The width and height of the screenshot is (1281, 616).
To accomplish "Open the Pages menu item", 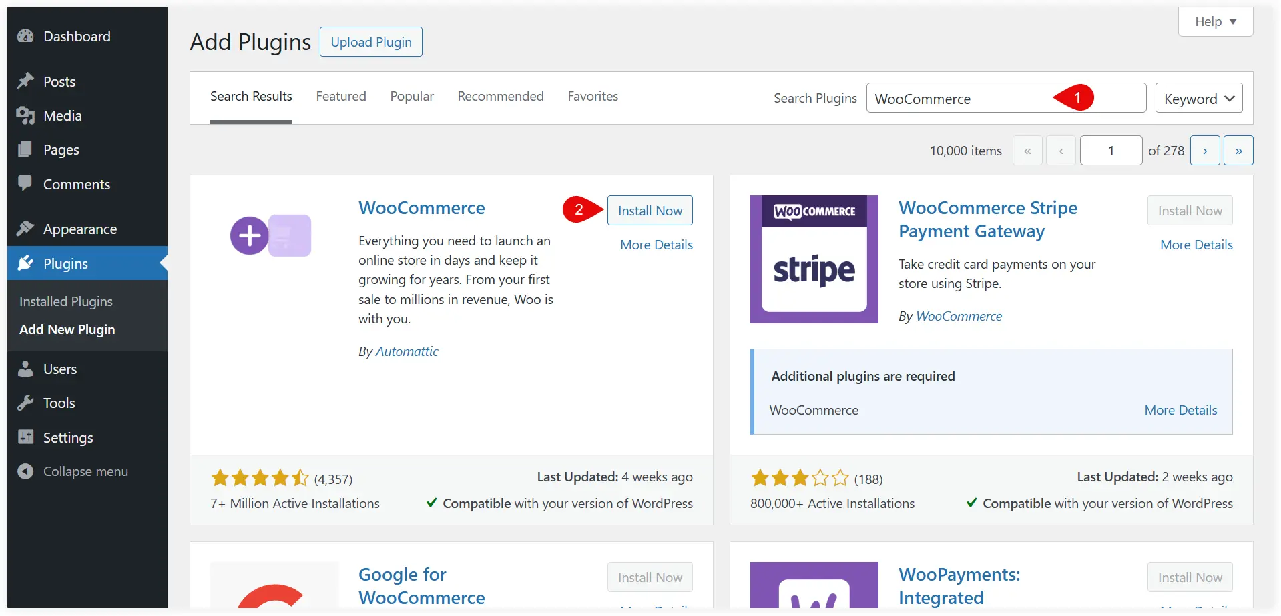I will pos(87,149).
